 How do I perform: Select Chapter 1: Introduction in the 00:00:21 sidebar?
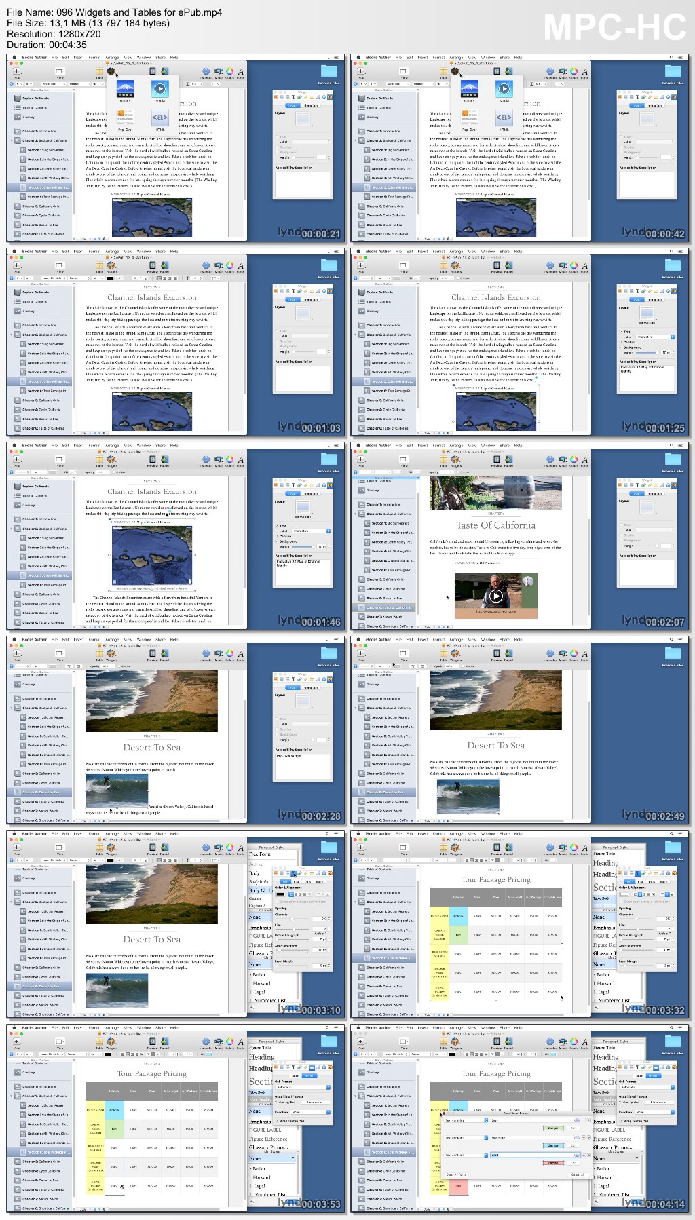pos(41,132)
